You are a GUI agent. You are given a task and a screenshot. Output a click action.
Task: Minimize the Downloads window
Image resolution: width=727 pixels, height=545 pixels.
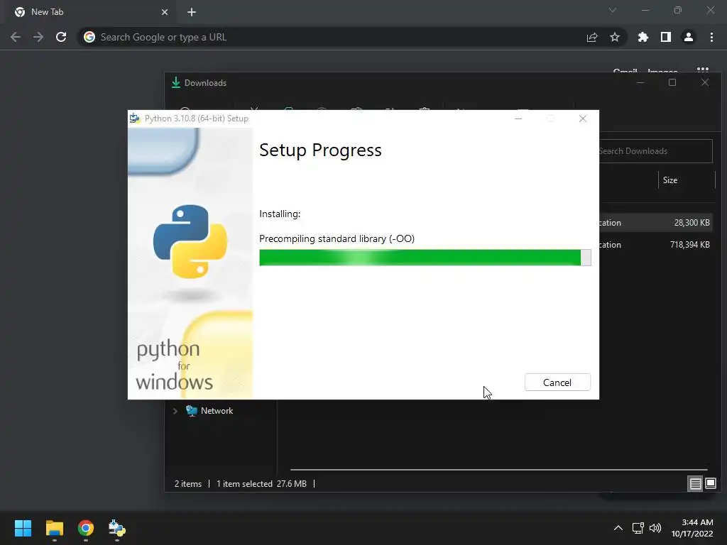coord(640,82)
